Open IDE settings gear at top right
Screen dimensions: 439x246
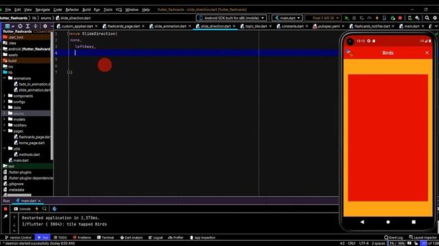[435, 18]
